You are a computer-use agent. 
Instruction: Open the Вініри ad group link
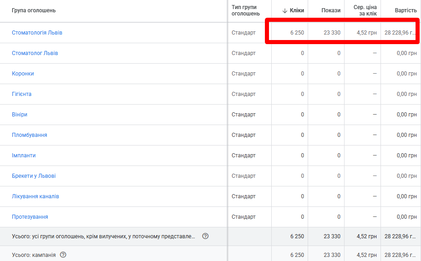coord(20,115)
